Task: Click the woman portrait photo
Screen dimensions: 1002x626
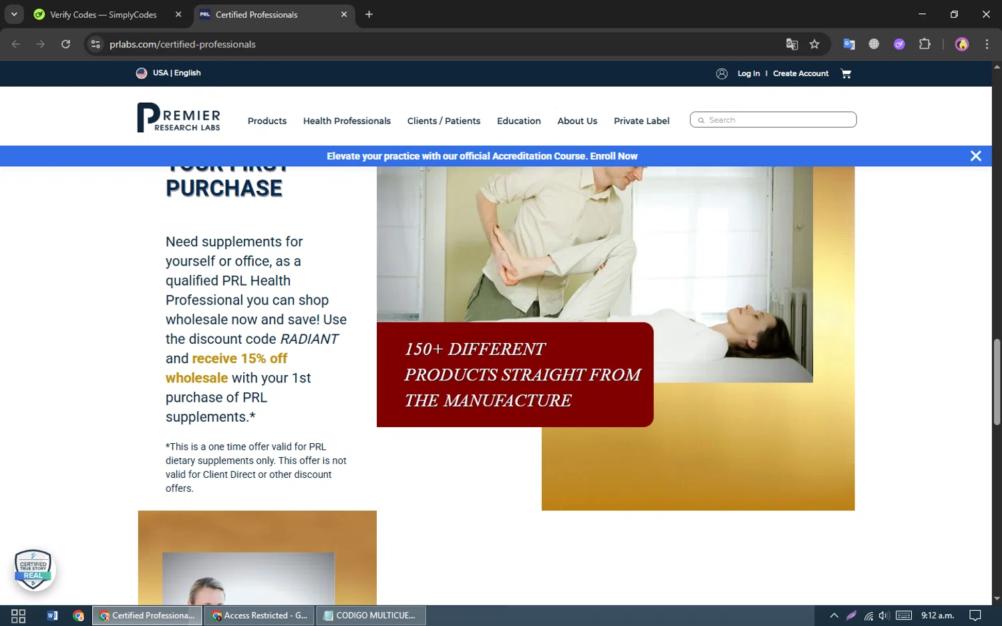Action: tap(248, 578)
